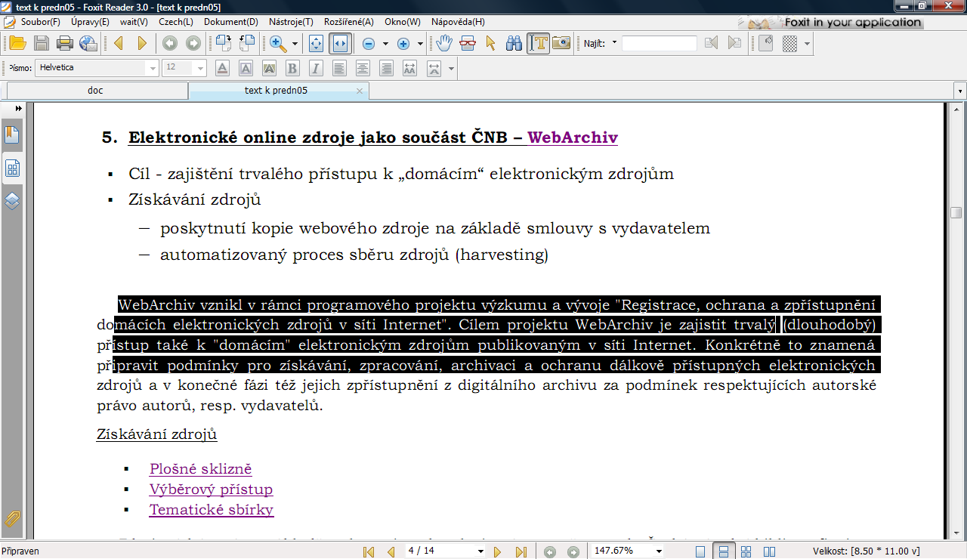Image resolution: width=967 pixels, height=559 pixels.
Task: Click the Open file folder icon
Action: tap(17, 43)
